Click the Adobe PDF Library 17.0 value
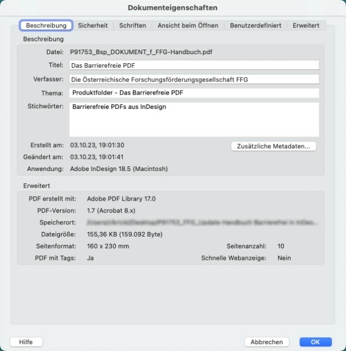Screen dimensions: 346x351 (121, 199)
